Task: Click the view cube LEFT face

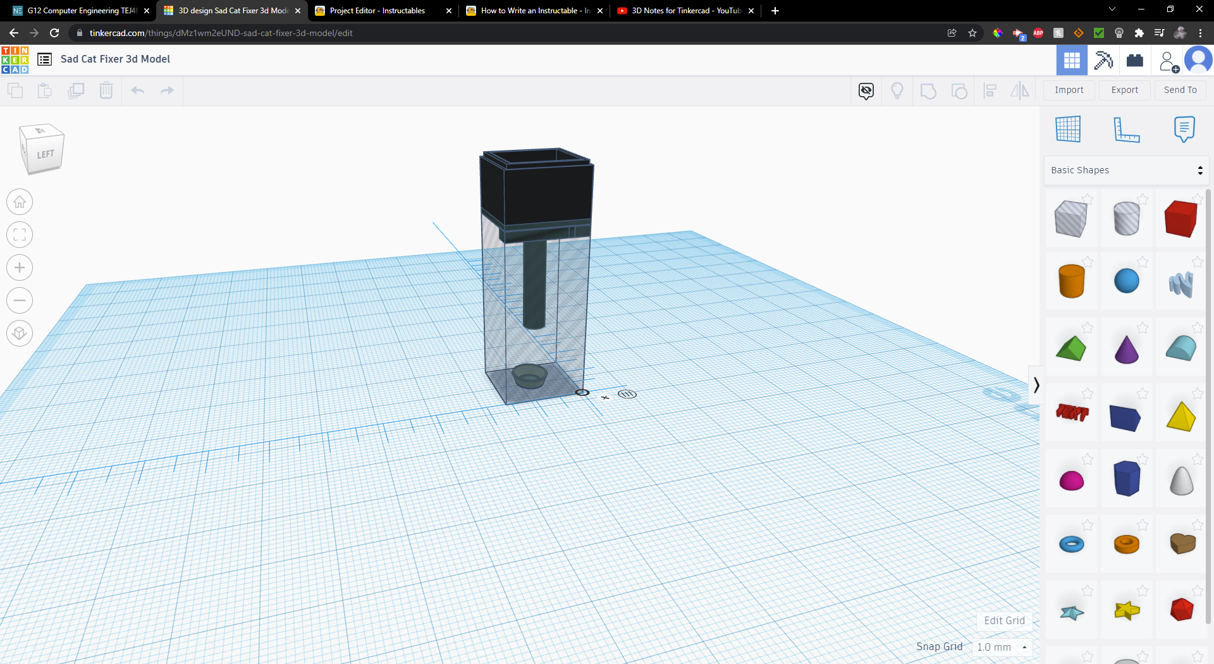Action: tap(46, 154)
